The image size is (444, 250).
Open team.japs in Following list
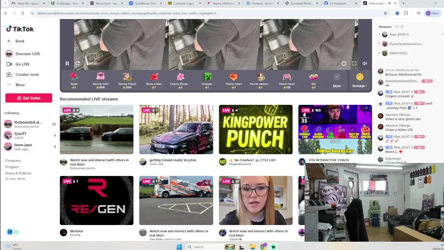(30, 147)
